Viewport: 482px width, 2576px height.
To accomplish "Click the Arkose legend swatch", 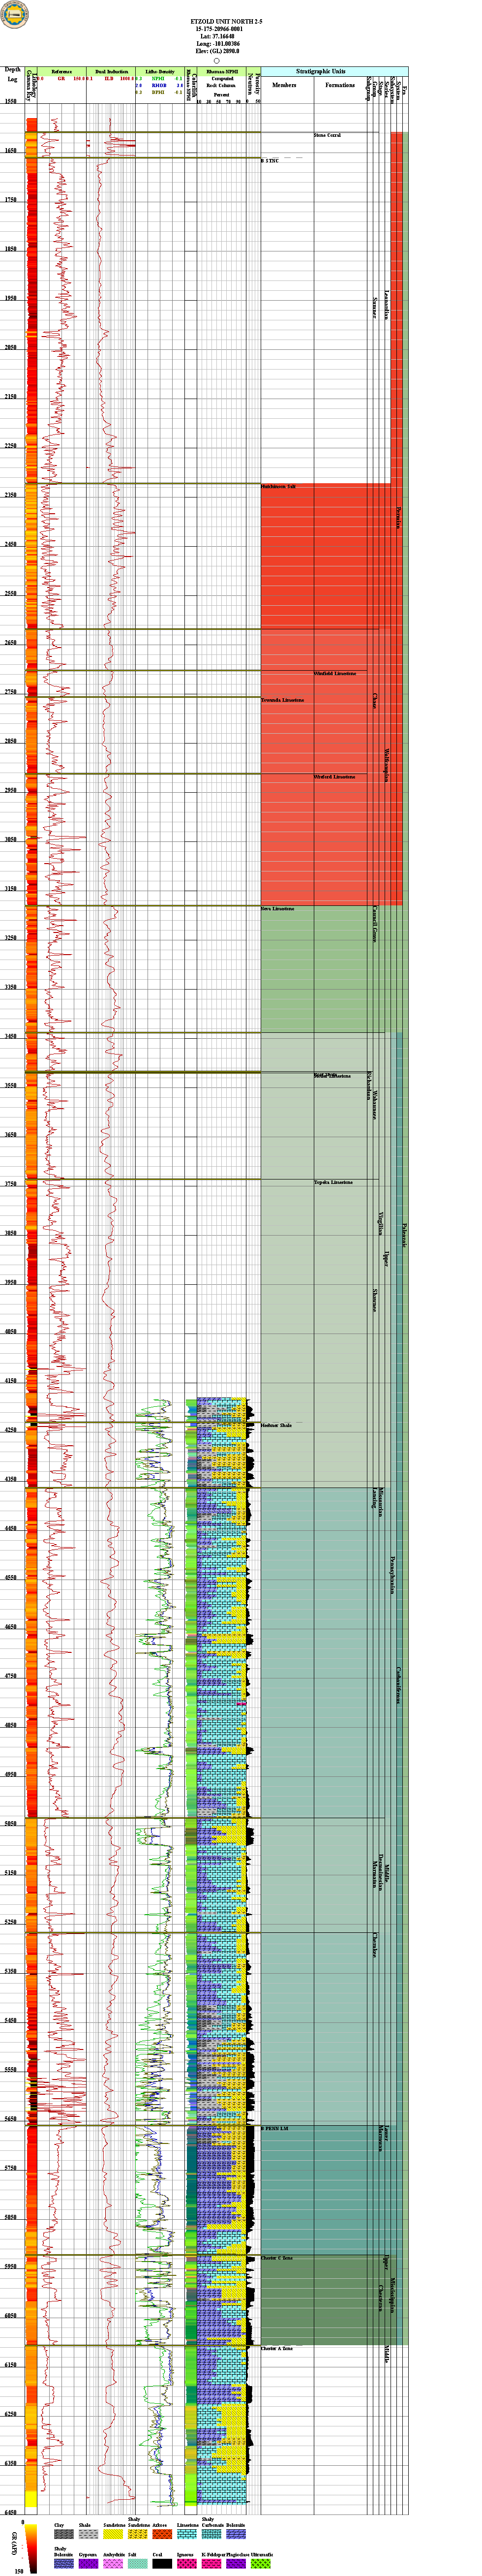I will [x=162, y=2535].
